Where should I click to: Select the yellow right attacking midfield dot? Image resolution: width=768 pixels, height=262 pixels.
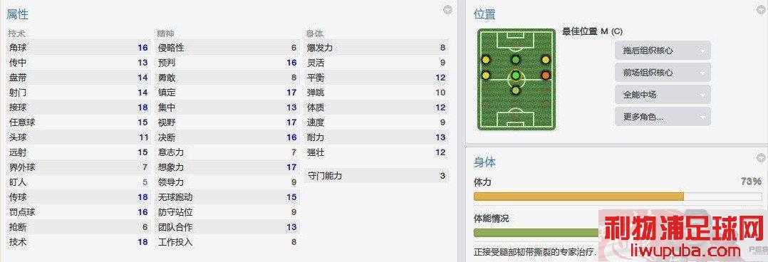546,60
